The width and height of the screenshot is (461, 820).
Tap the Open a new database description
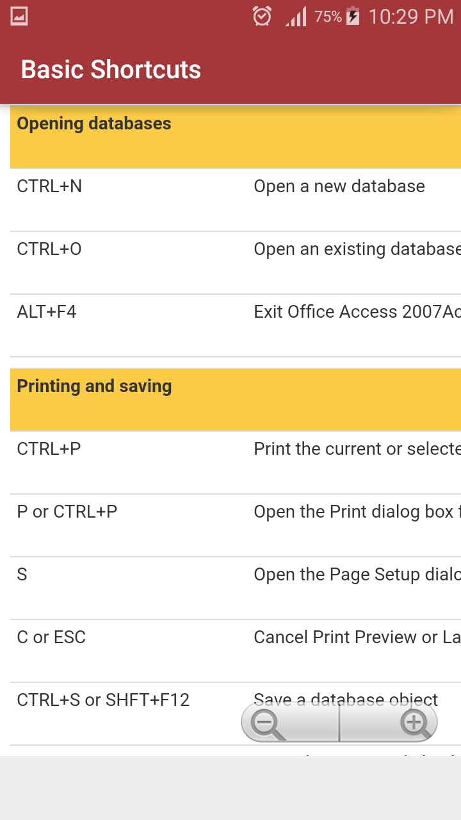(339, 186)
